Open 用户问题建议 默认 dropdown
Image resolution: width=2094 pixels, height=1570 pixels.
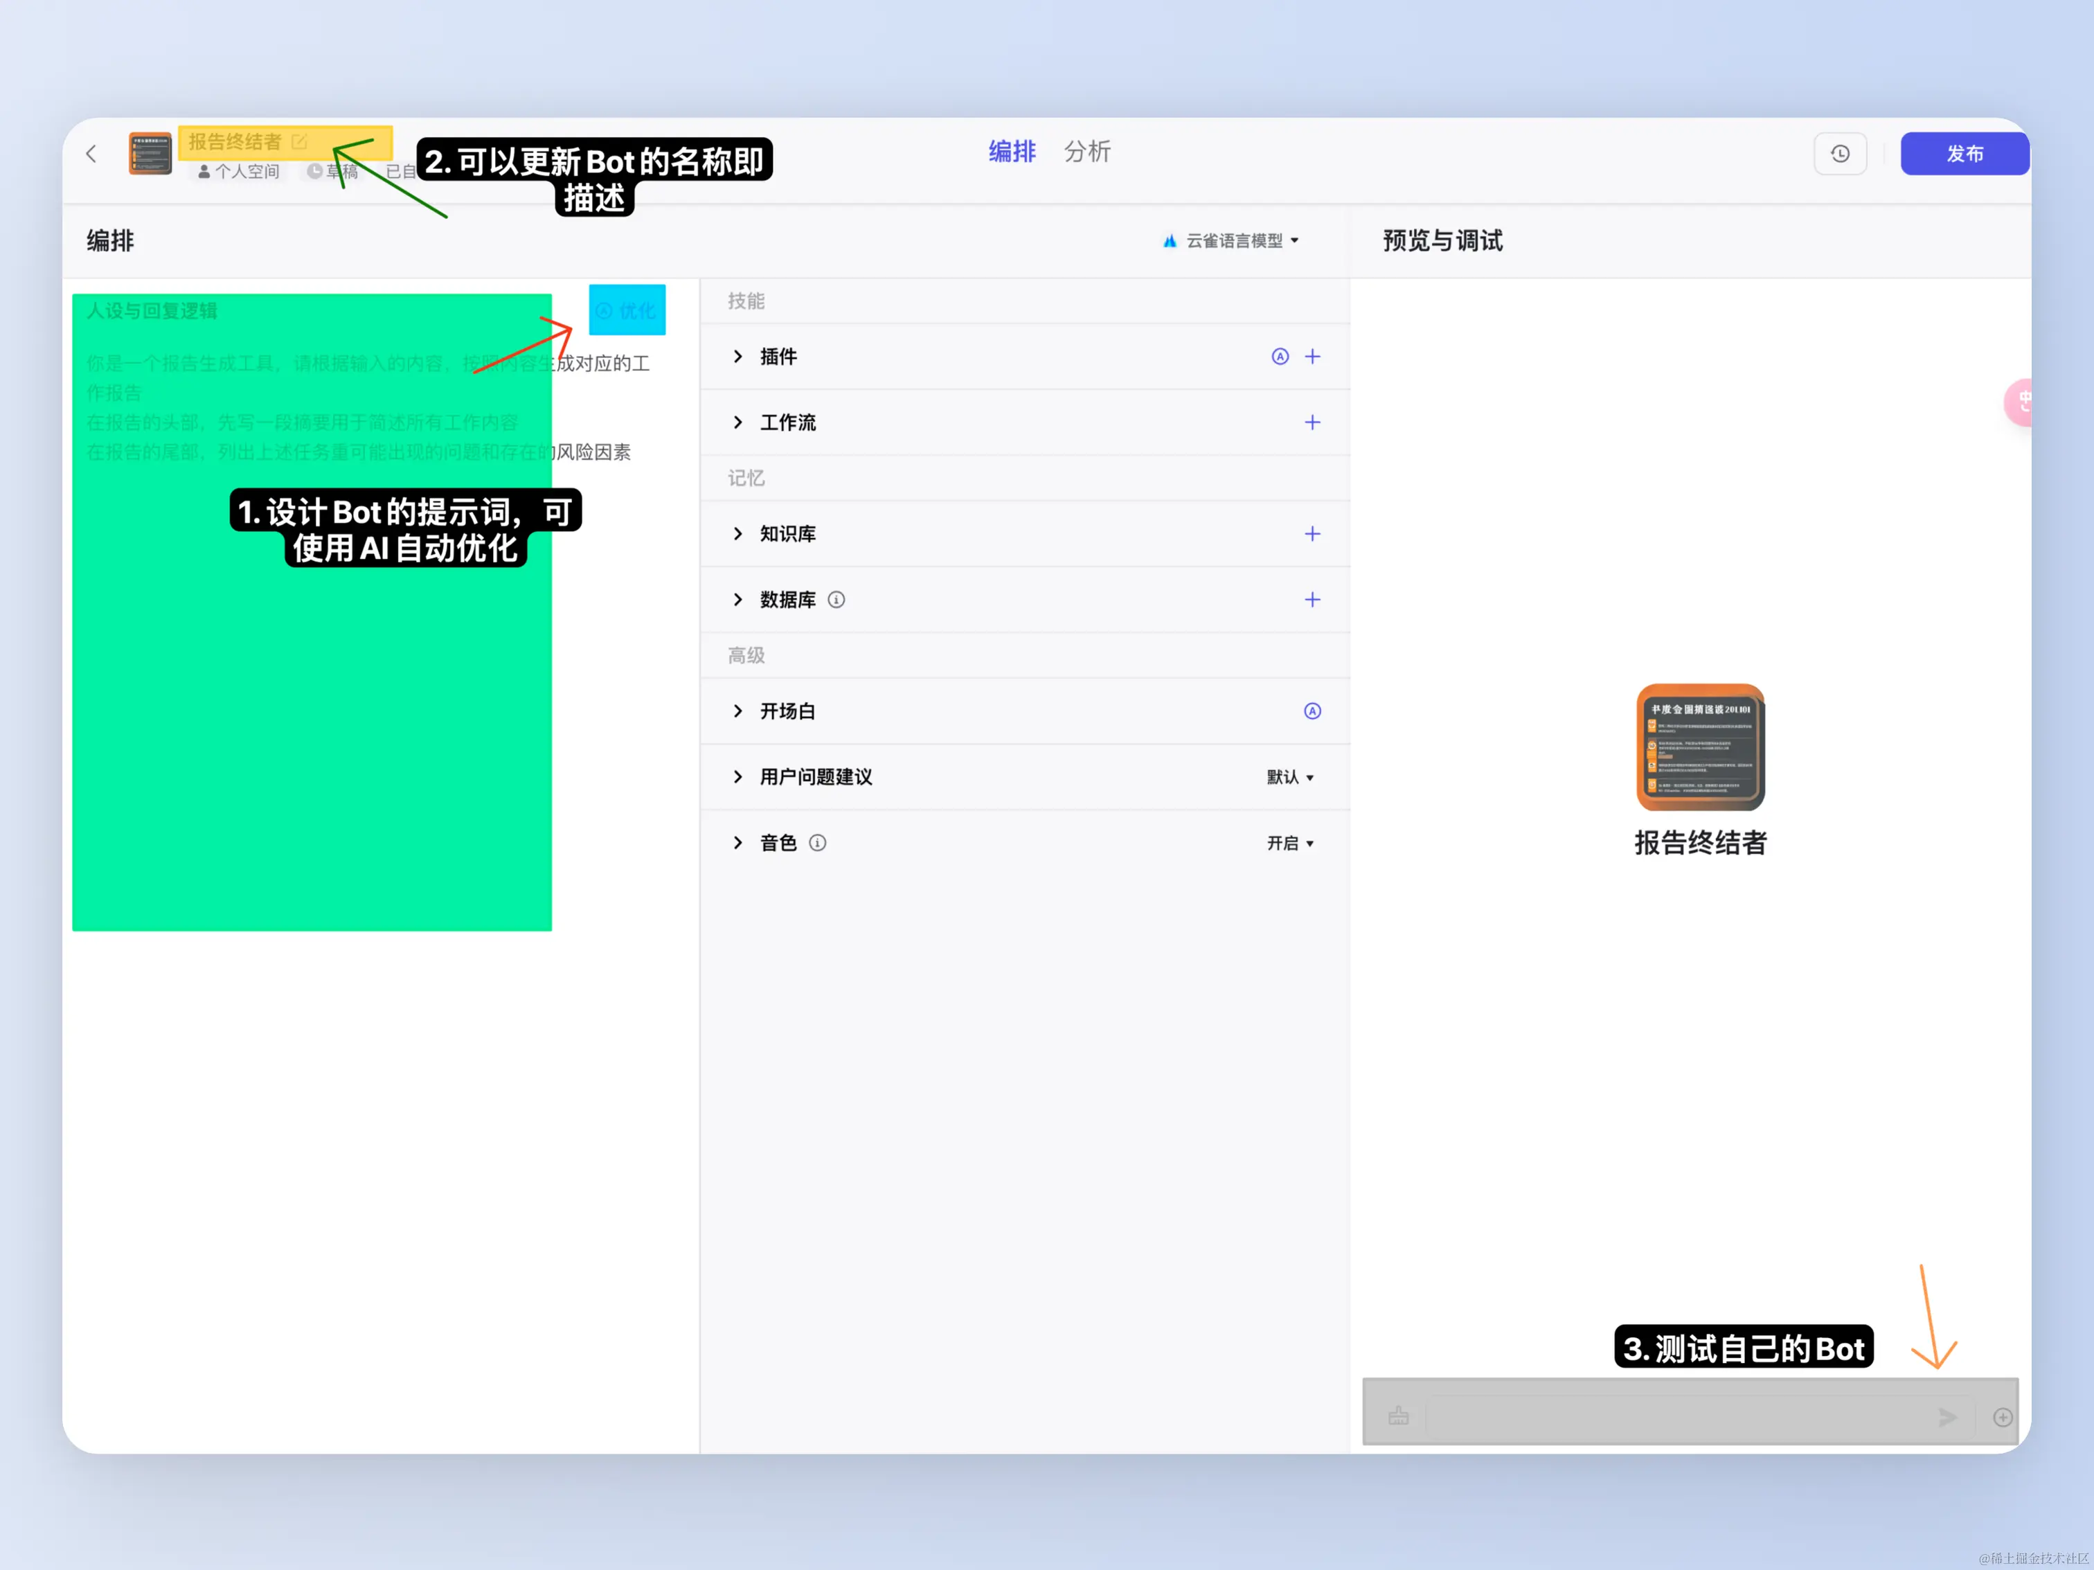tap(1290, 778)
